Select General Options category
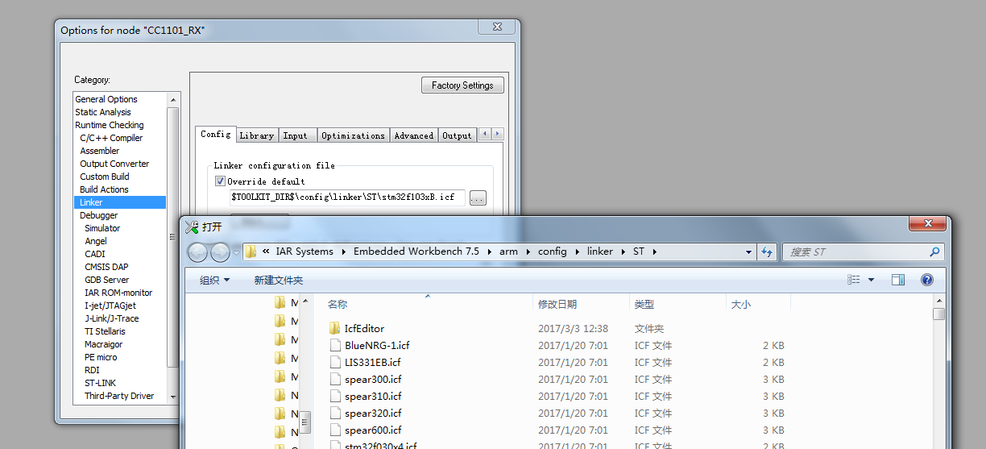Image resolution: width=986 pixels, height=449 pixels. point(106,99)
